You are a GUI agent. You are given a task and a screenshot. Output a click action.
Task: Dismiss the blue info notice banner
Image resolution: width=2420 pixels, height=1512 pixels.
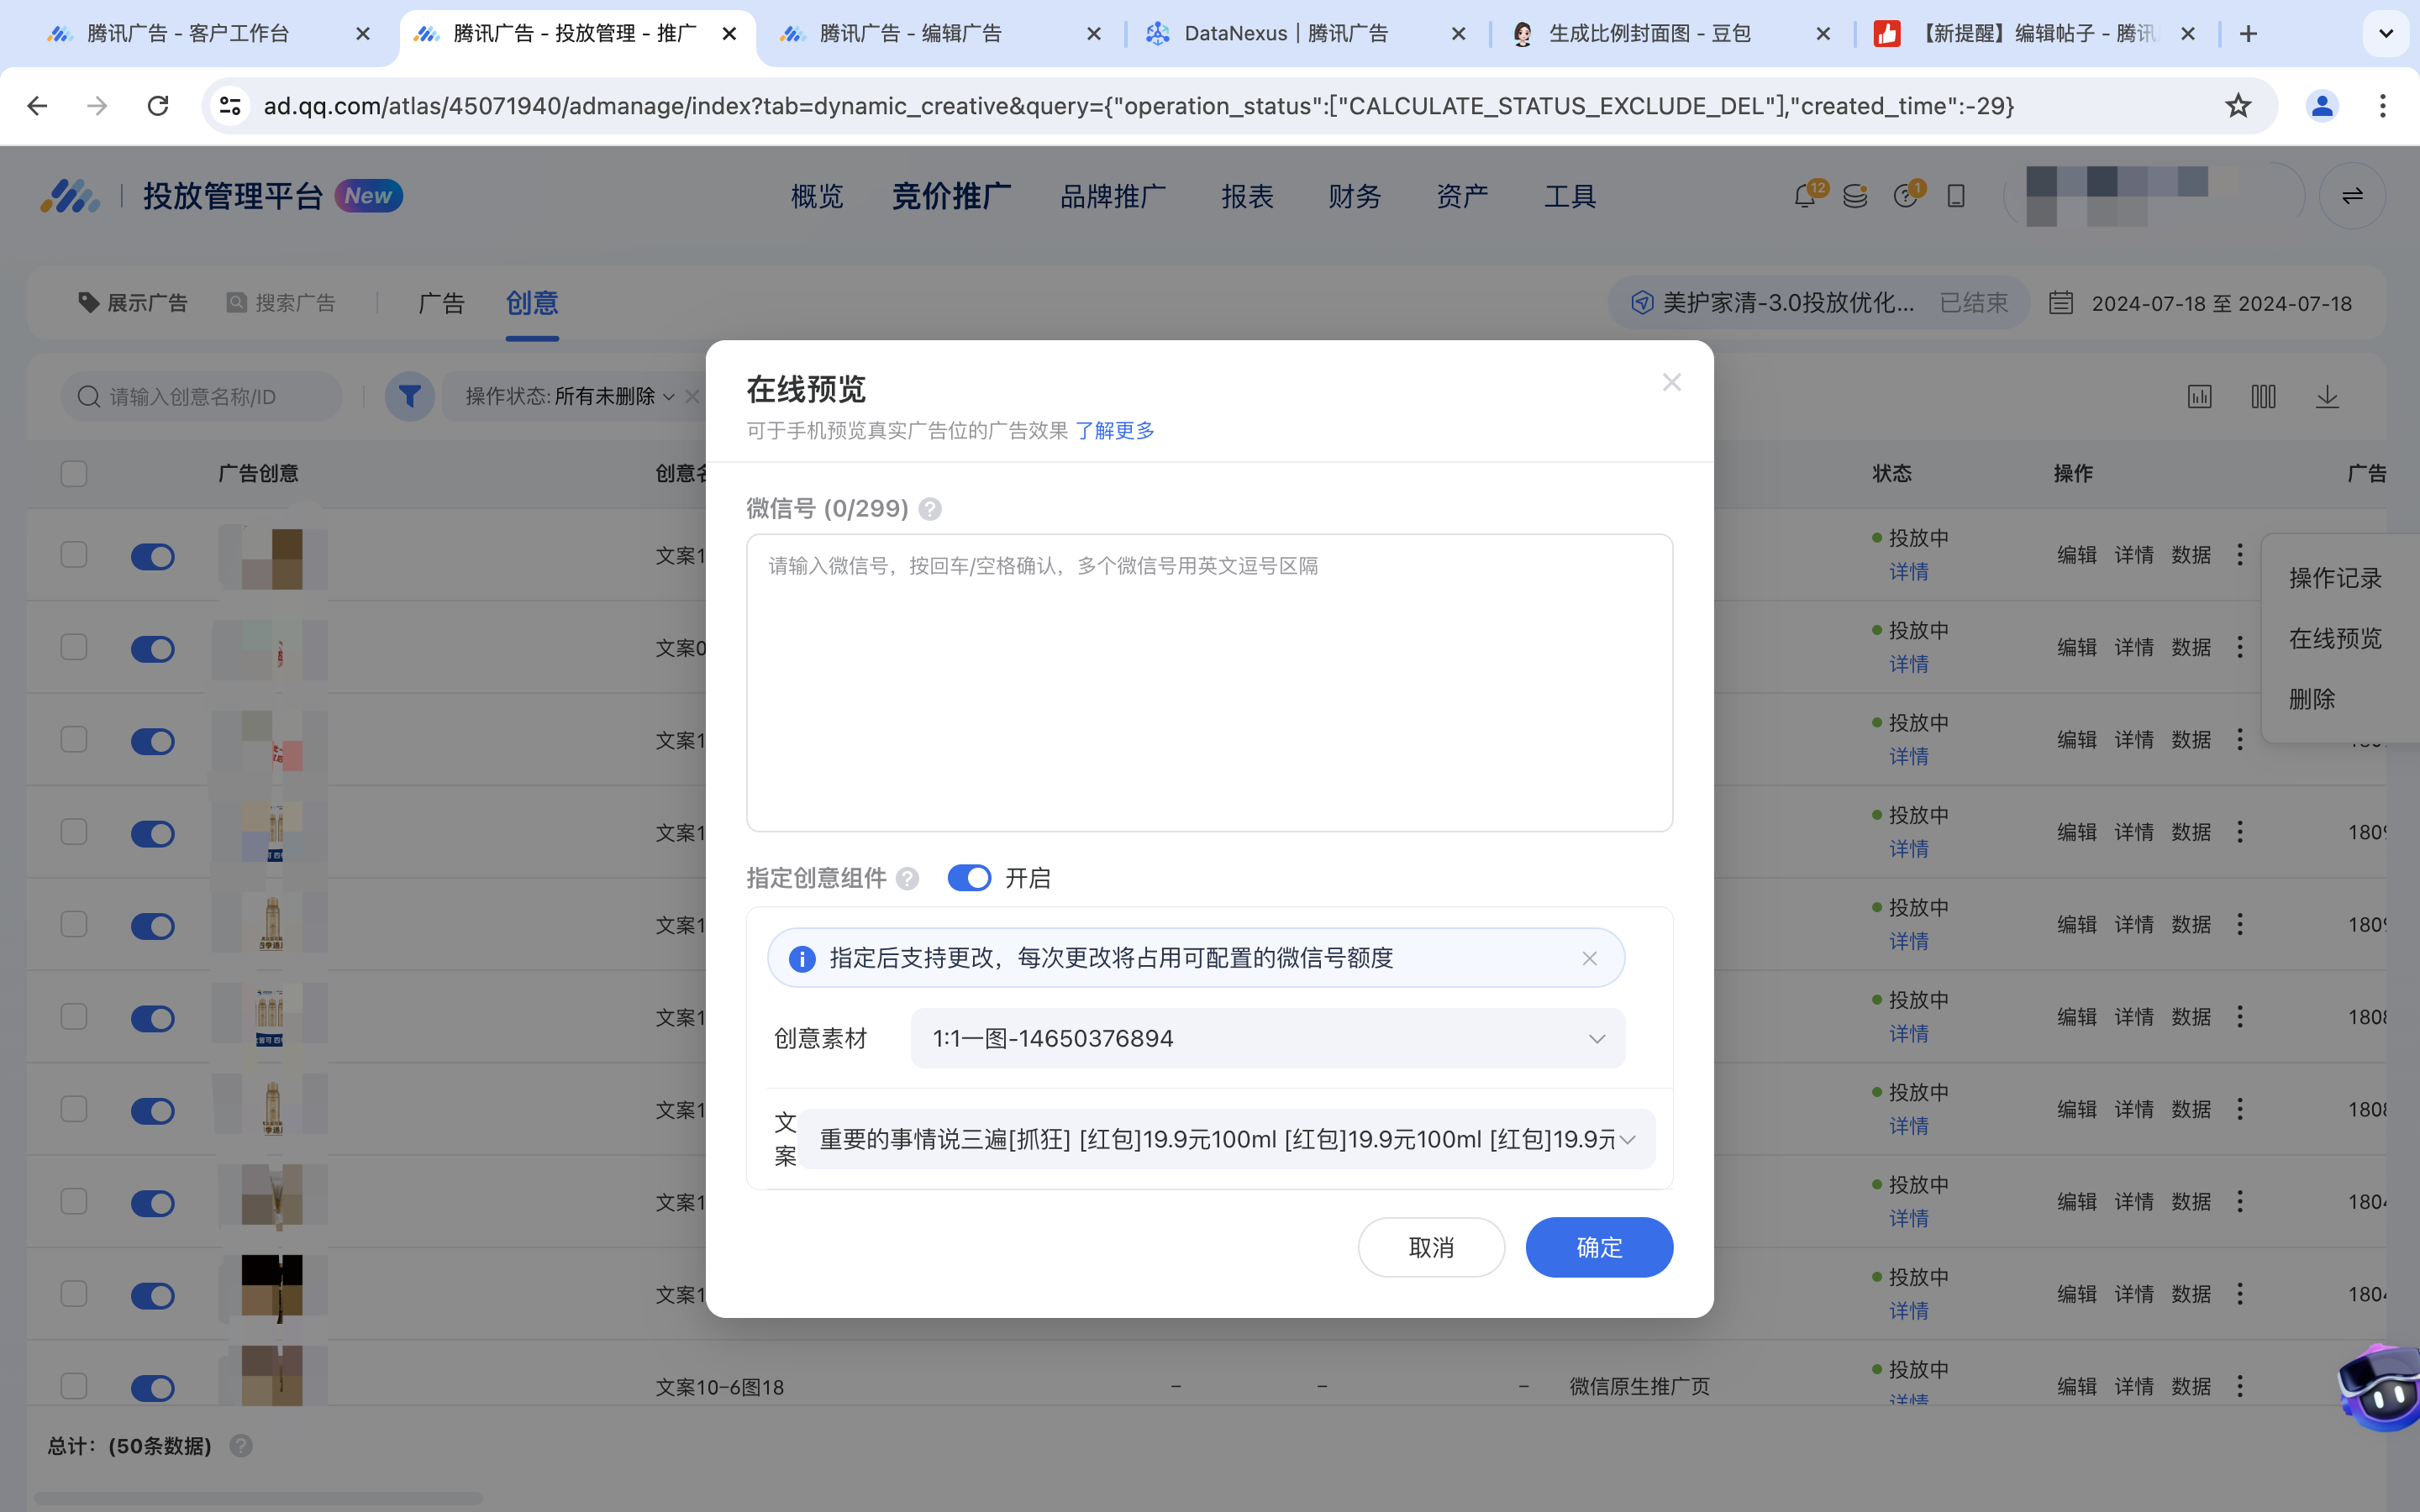pos(1589,958)
